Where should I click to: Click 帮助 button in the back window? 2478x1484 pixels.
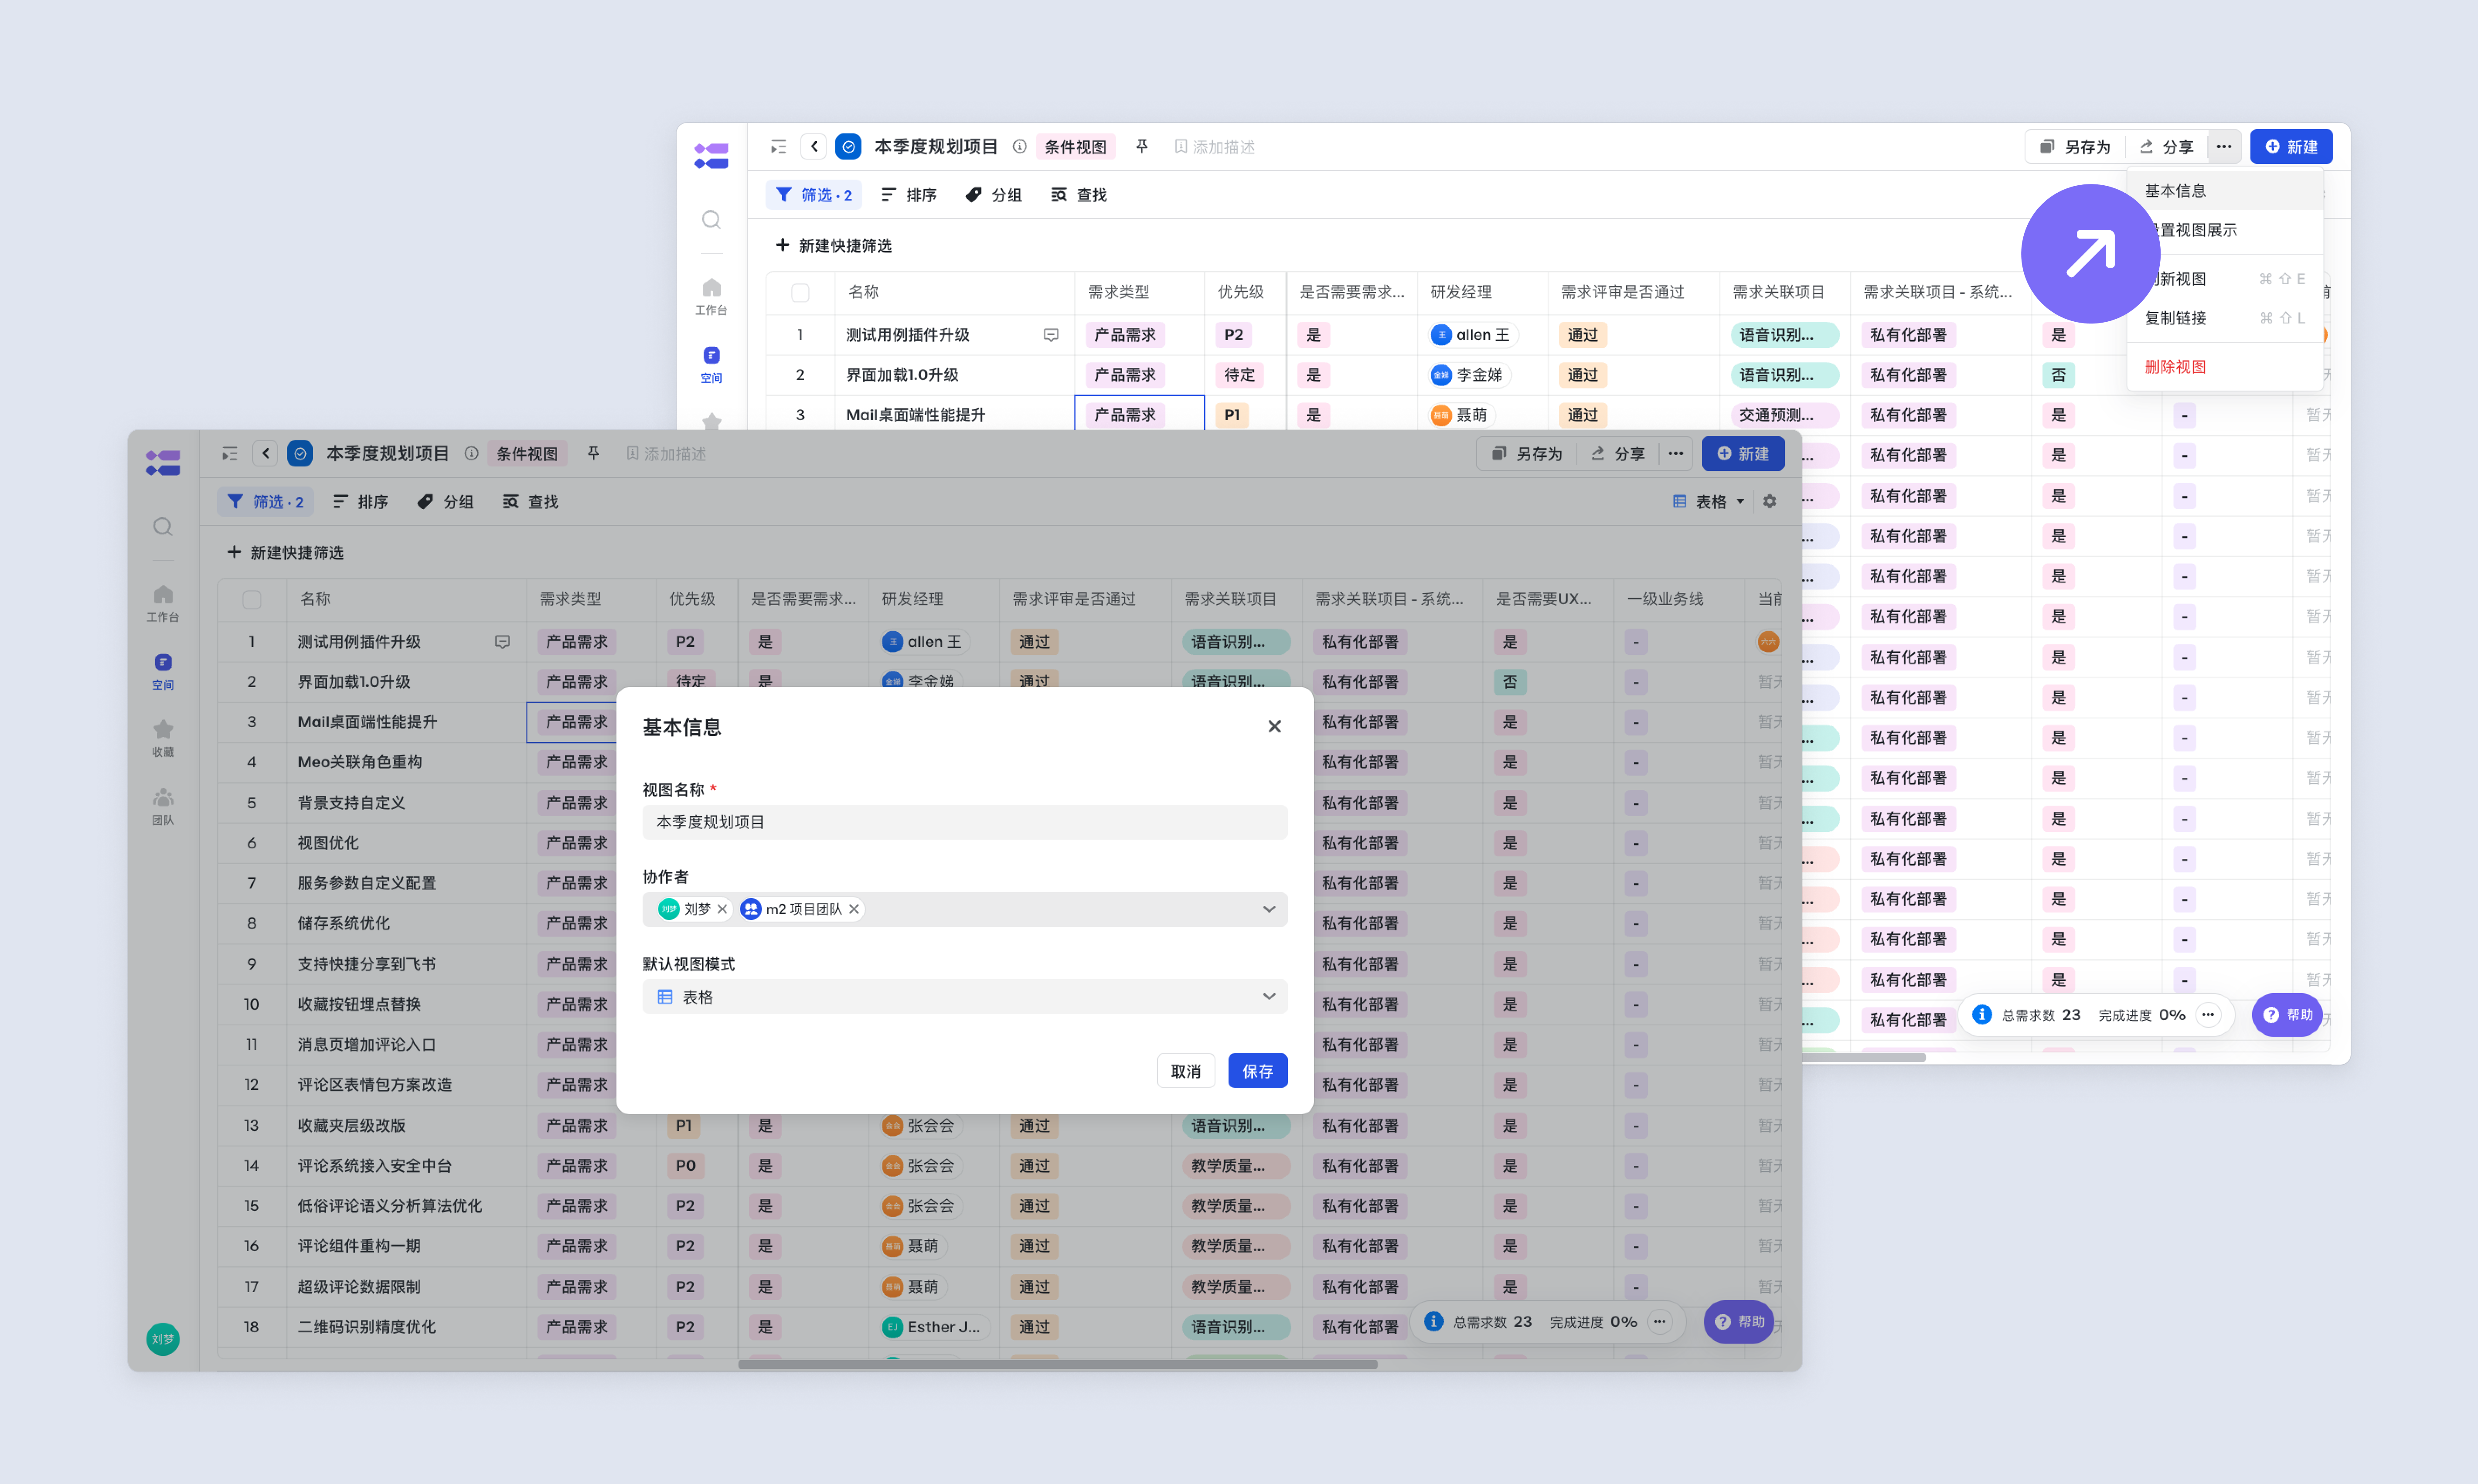(2288, 1015)
